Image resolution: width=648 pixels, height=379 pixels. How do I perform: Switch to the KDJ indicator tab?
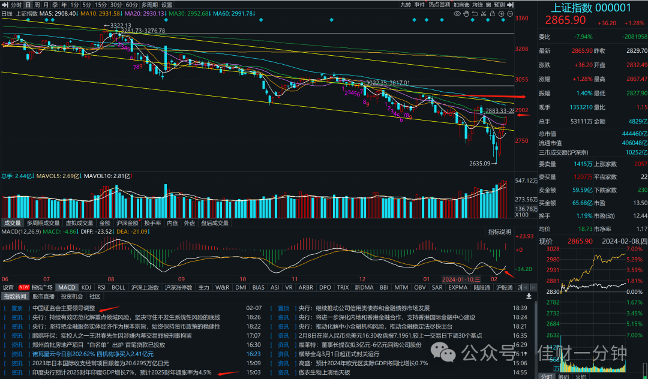(x=86, y=287)
